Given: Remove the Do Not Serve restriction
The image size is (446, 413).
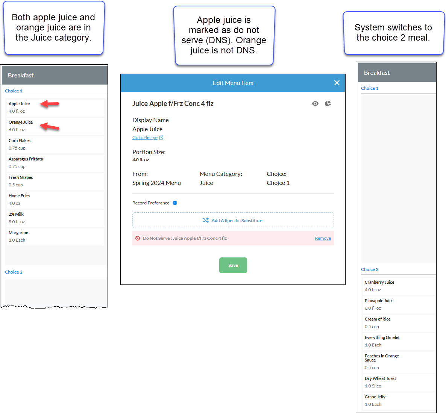Looking at the screenshot, I should coord(323,238).
